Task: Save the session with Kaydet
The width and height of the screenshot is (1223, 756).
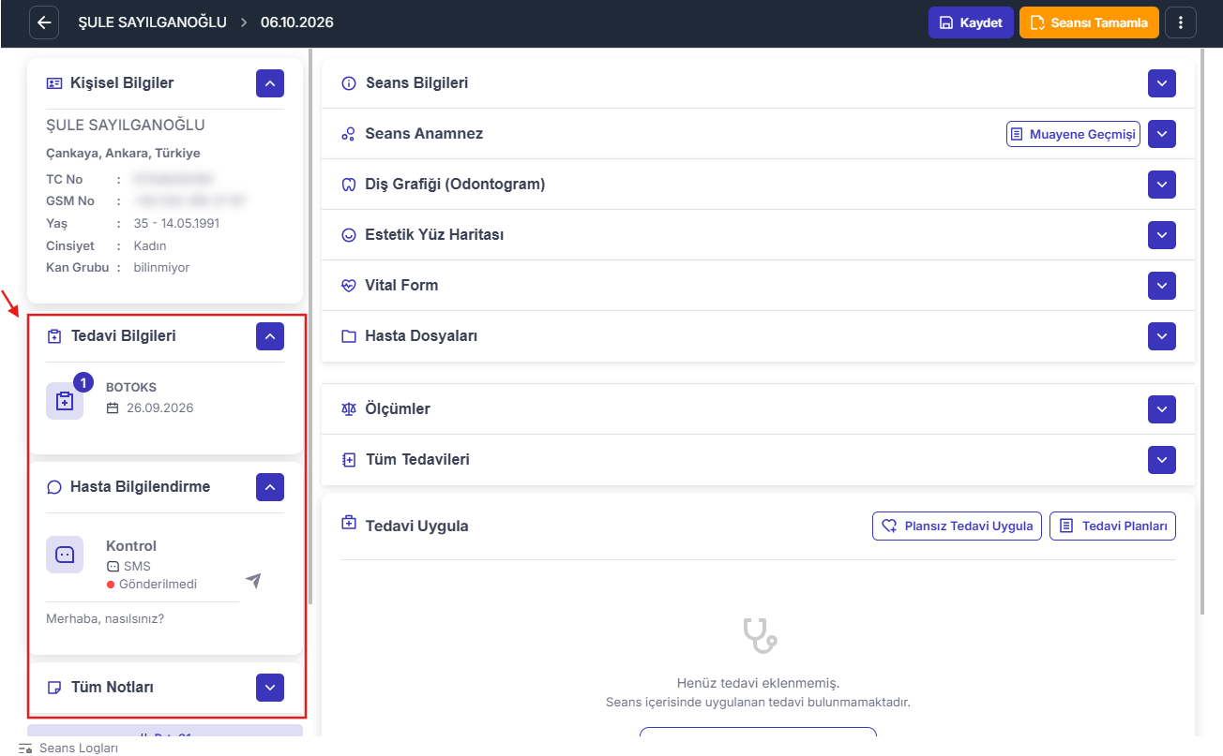Action: pos(971,22)
